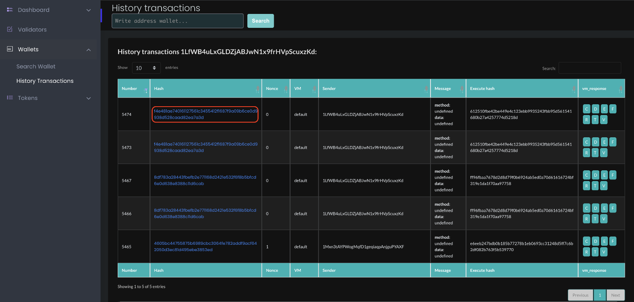Click execute hash e6eeb247bdb0b... in row 5465
The height and width of the screenshot is (302, 634).
pyautogui.click(x=521, y=247)
